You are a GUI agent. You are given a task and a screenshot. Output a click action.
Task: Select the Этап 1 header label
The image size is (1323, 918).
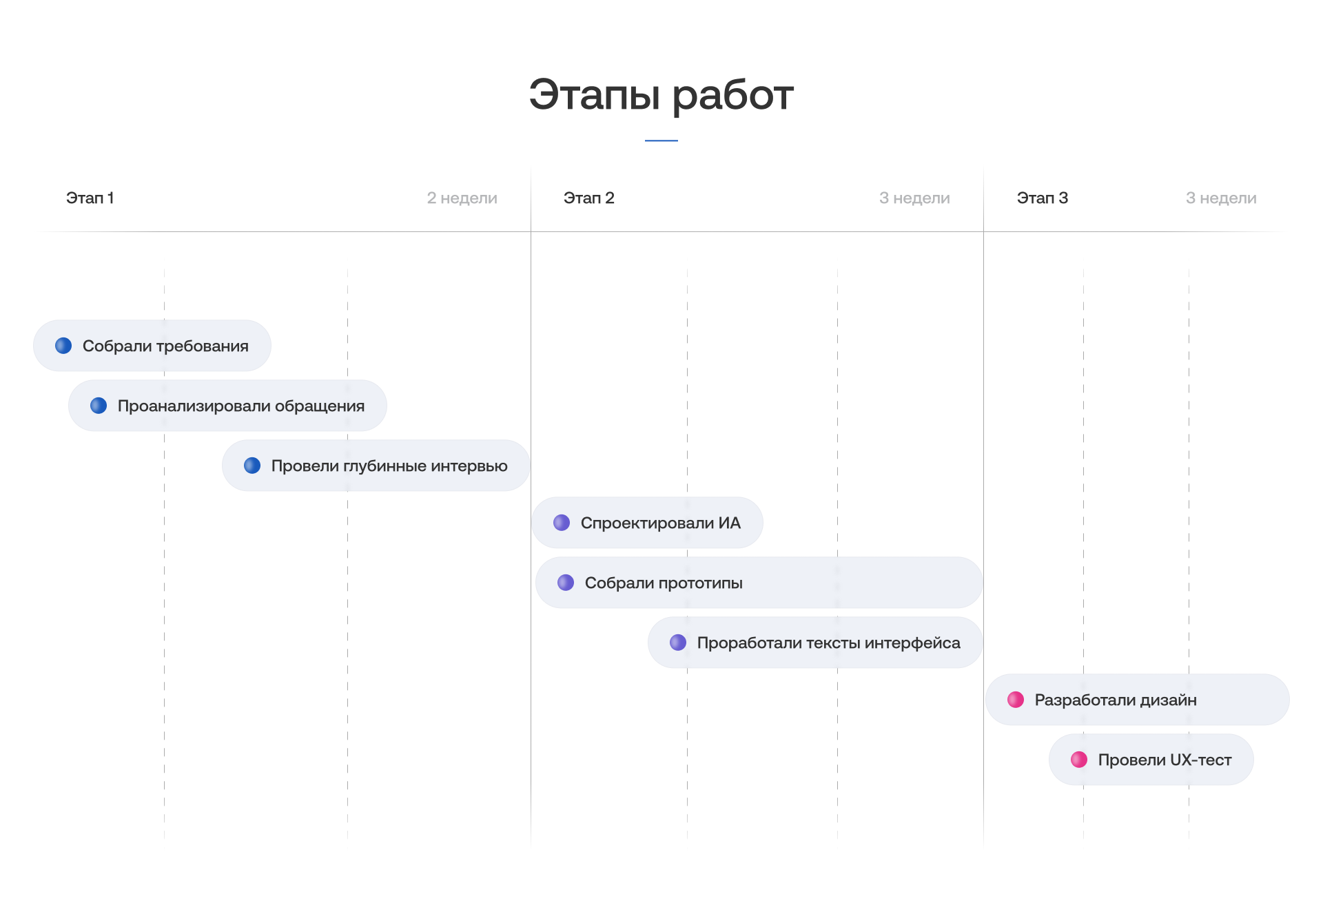point(90,198)
